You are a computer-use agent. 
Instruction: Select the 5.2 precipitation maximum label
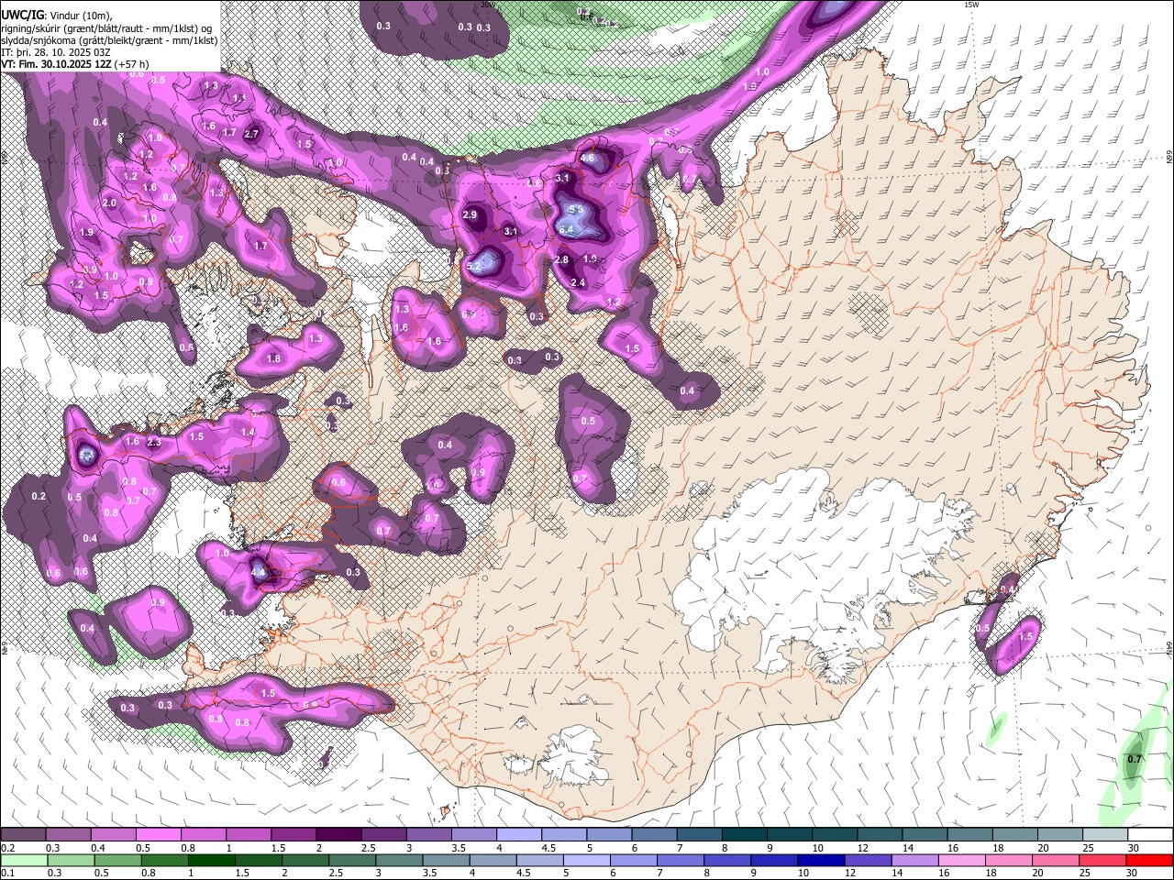click(475, 266)
